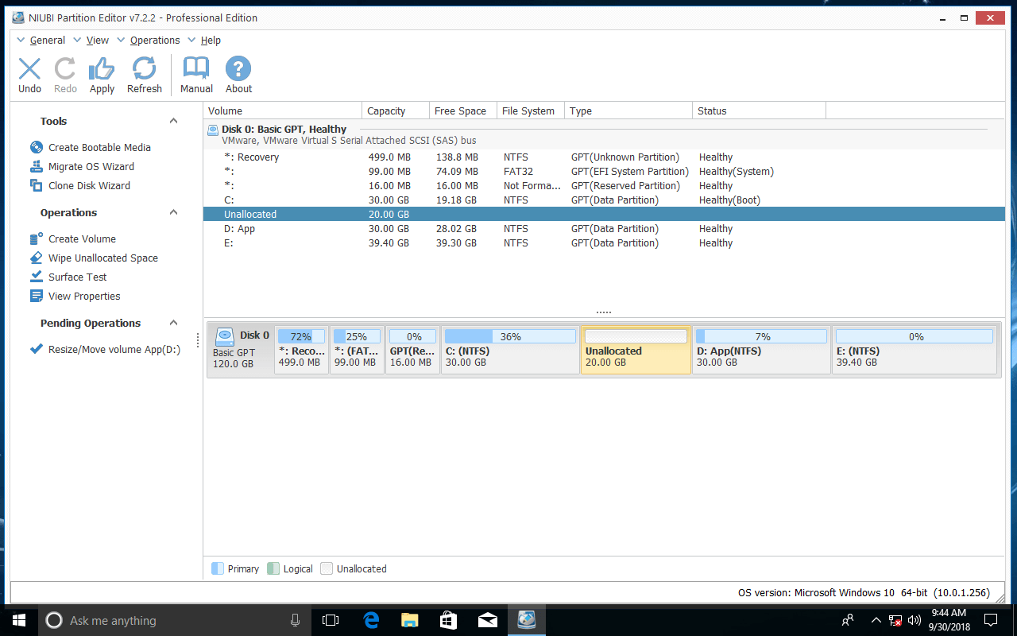This screenshot has width=1017, height=636.
Task: Select D: App(NTFS) block in disk map
Action: (761, 350)
